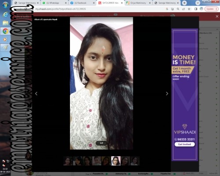Click the 6/9 photo counter badge
This screenshot has height=176, width=220.
(102, 143)
